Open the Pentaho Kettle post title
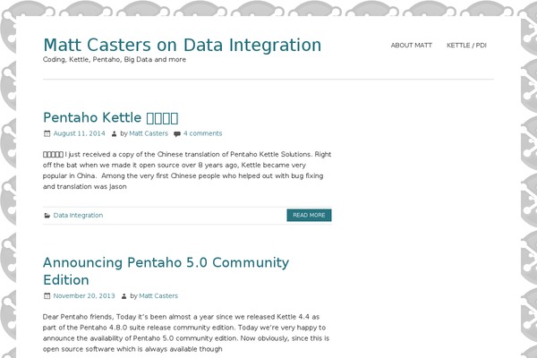537x358 pixels. pos(111,118)
